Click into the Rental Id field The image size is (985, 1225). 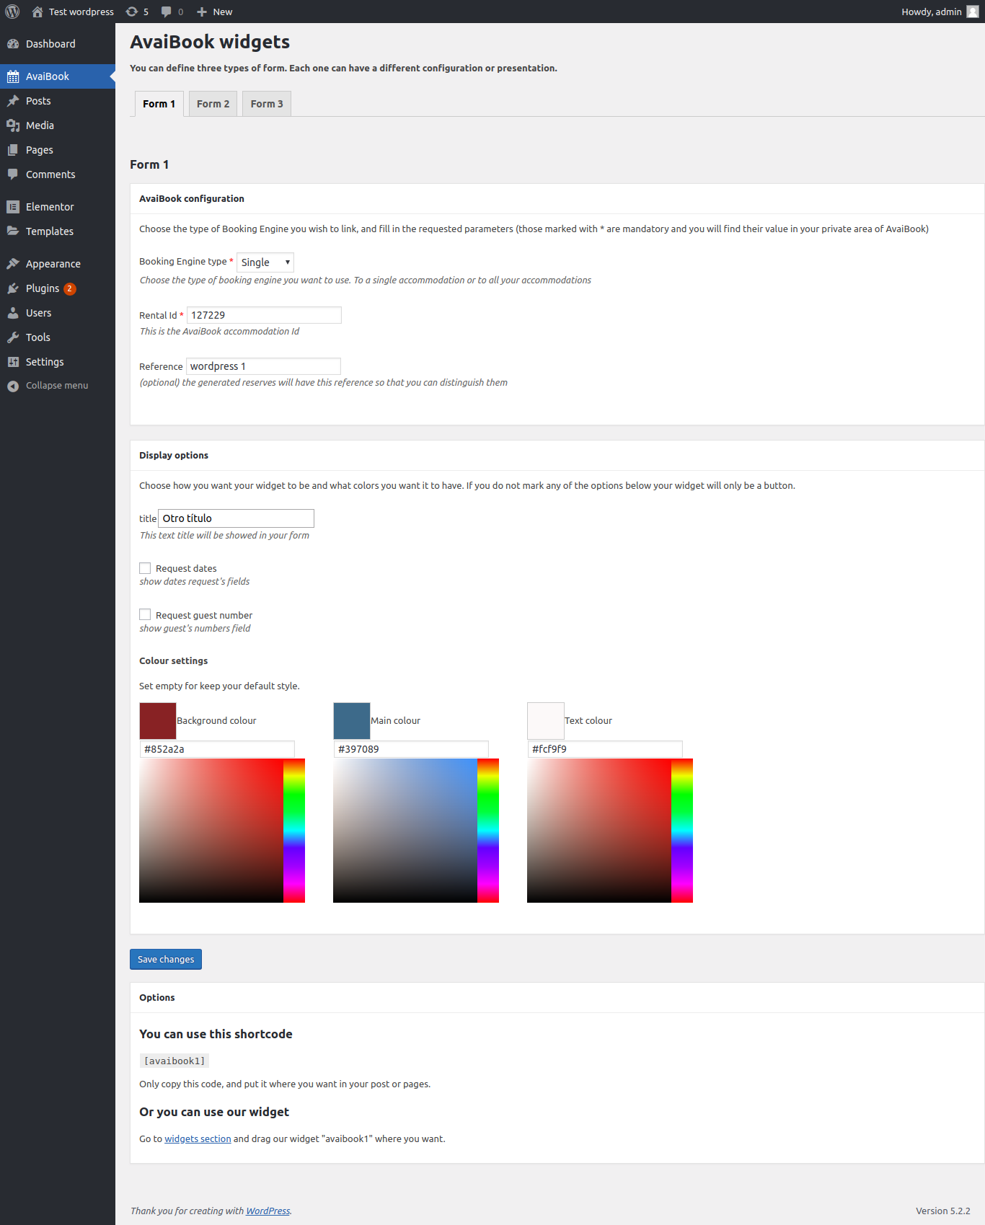pyautogui.click(x=264, y=315)
